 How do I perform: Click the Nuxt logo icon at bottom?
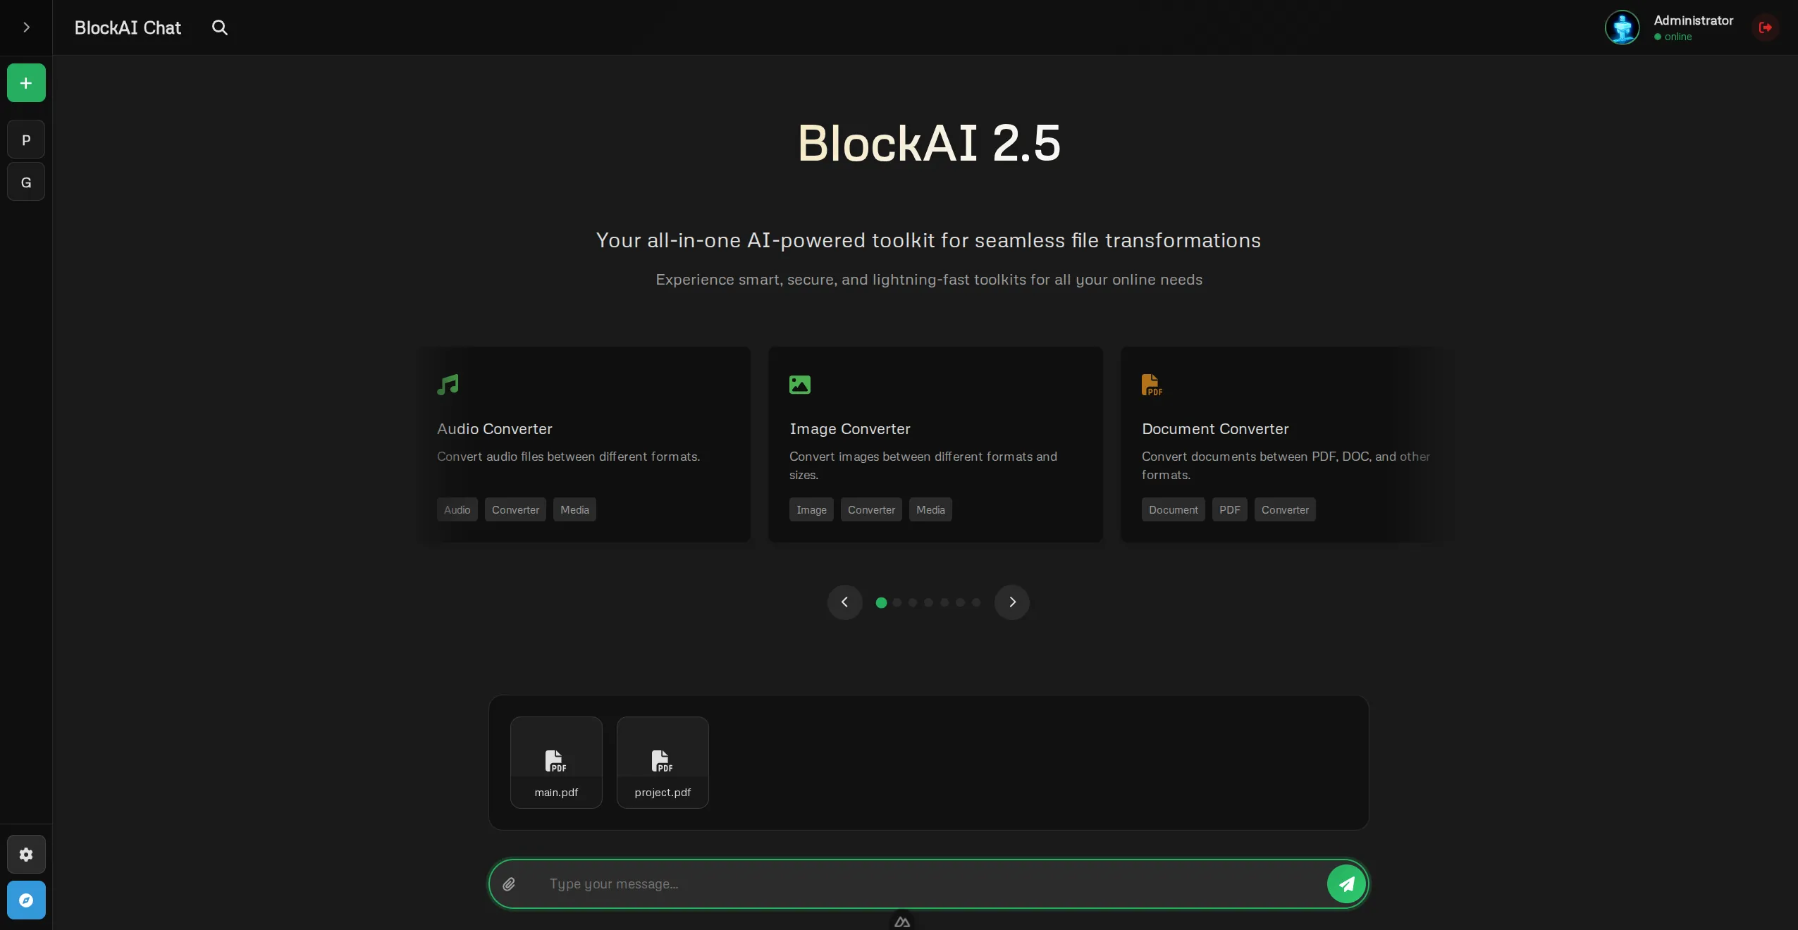[x=902, y=922]
